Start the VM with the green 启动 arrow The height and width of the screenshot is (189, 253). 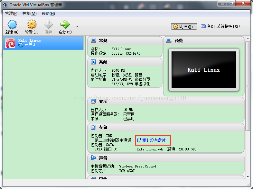pos(65,24)
